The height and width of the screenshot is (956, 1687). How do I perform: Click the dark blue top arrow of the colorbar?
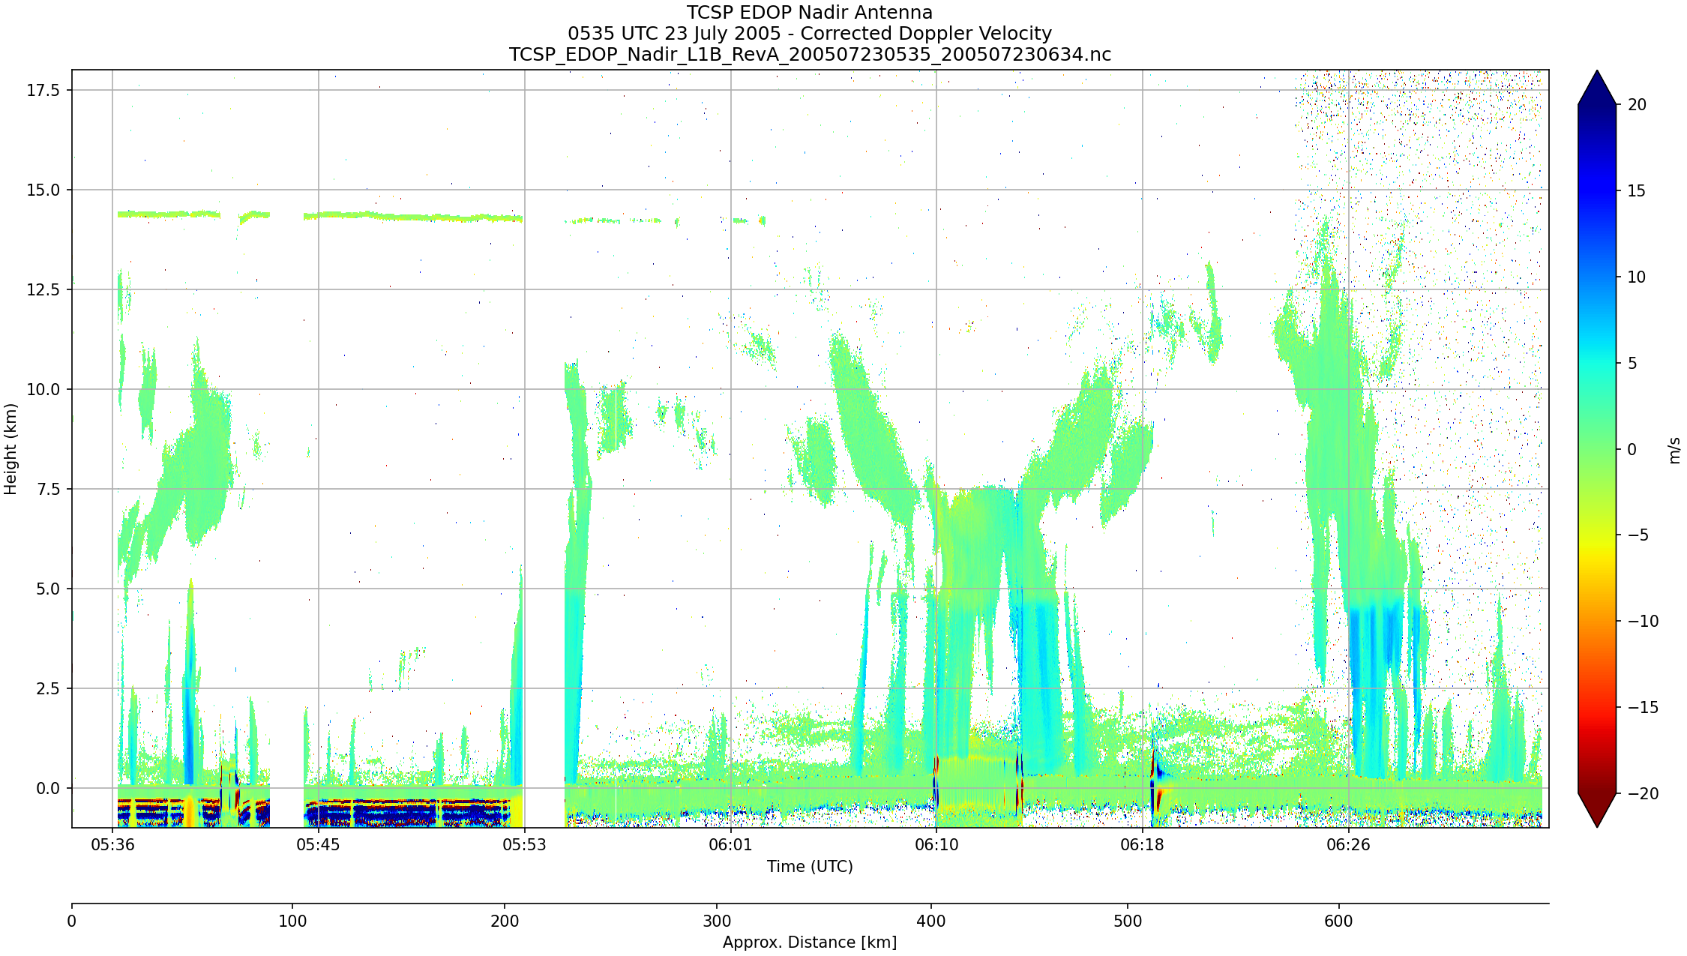point(1597,88)
